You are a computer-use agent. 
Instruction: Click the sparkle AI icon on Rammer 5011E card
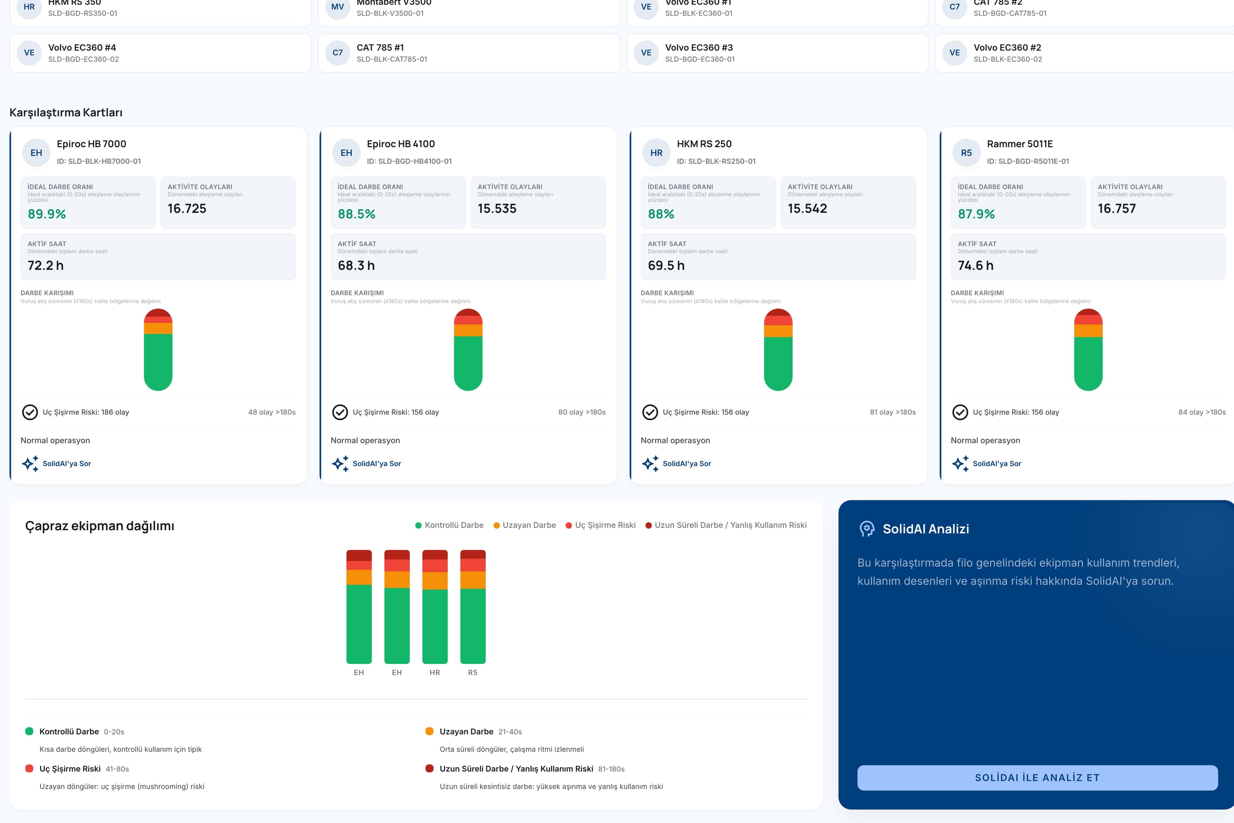point(960,464)
